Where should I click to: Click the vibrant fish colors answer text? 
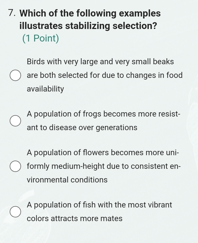pyautogui.click(x=100, y=212)
